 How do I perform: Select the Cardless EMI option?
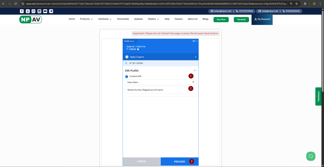click(x=127, y=76)
